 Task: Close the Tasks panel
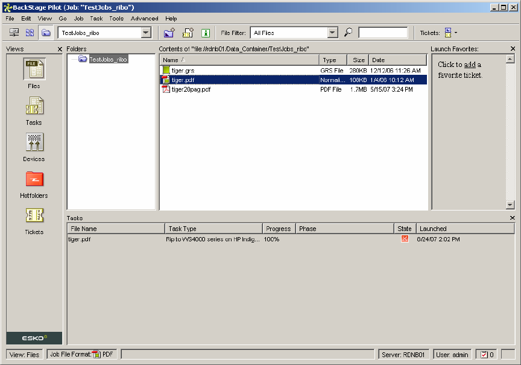click(x=513, y=218)
